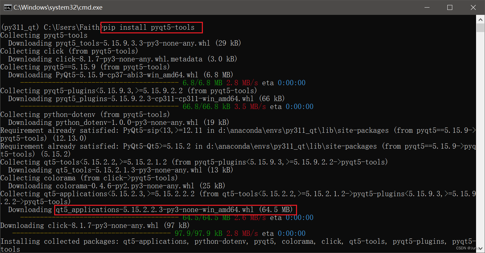Click the '.2.2->pyqt5-tools)' wrapped line

[x=36, y=202]
